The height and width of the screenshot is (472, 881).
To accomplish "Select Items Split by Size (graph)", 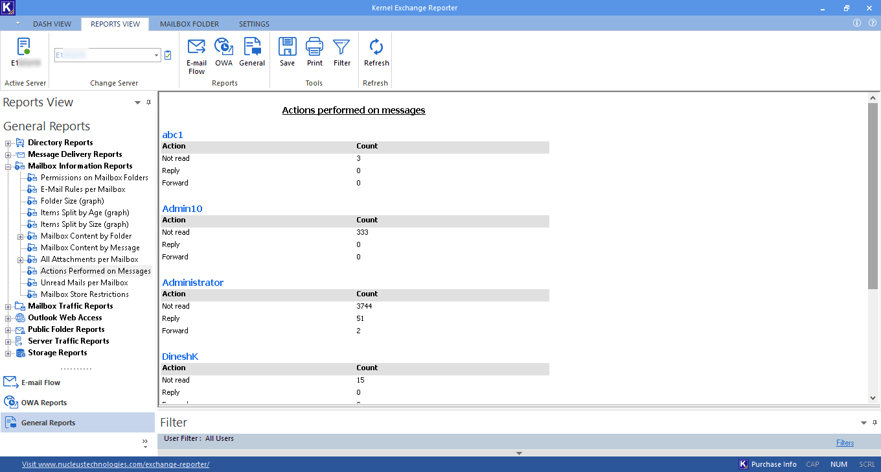I will pos(85,224).
